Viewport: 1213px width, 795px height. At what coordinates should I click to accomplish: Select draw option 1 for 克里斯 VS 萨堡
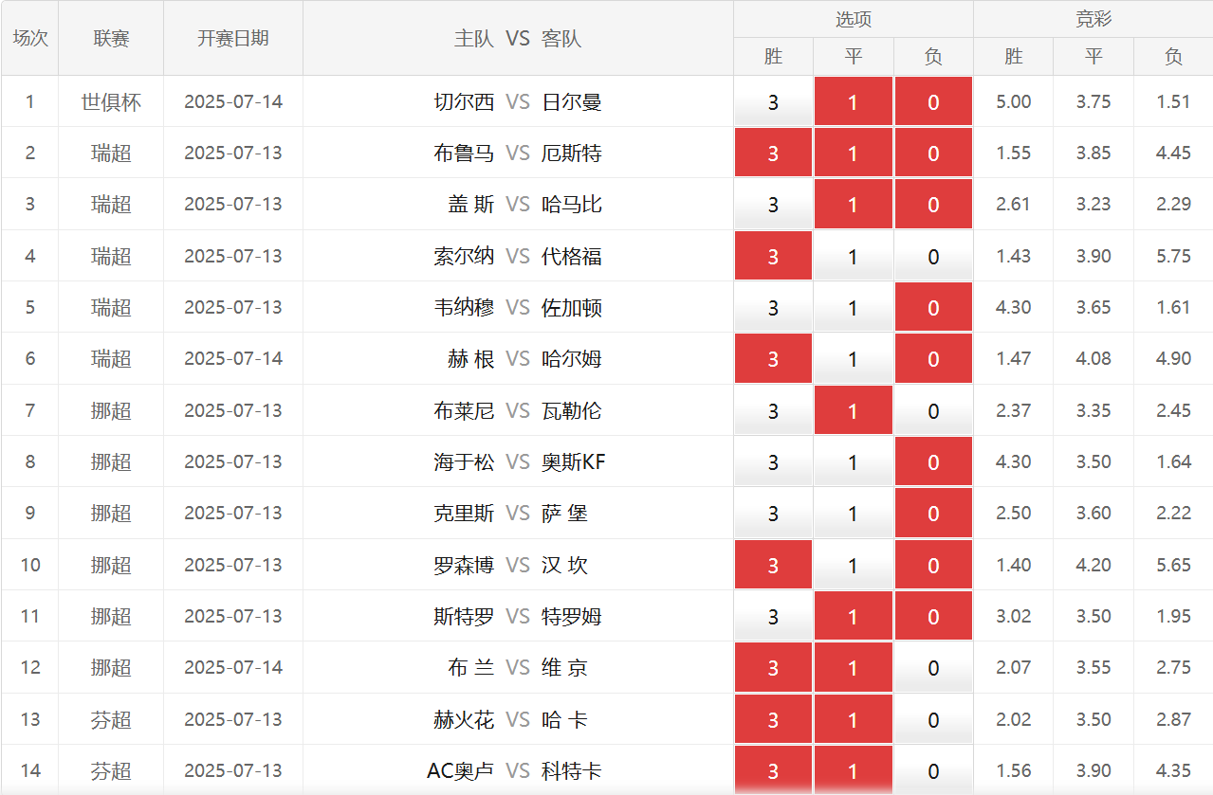(853, 513)
